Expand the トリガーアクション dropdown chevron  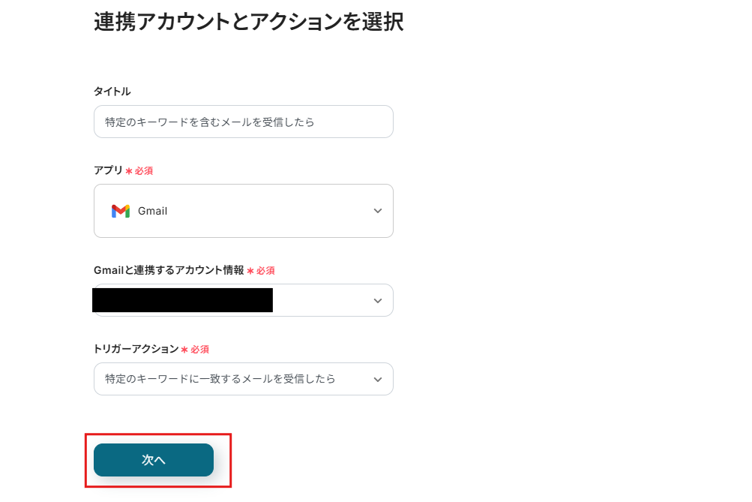pyautogui.click(x=378, y=379)
